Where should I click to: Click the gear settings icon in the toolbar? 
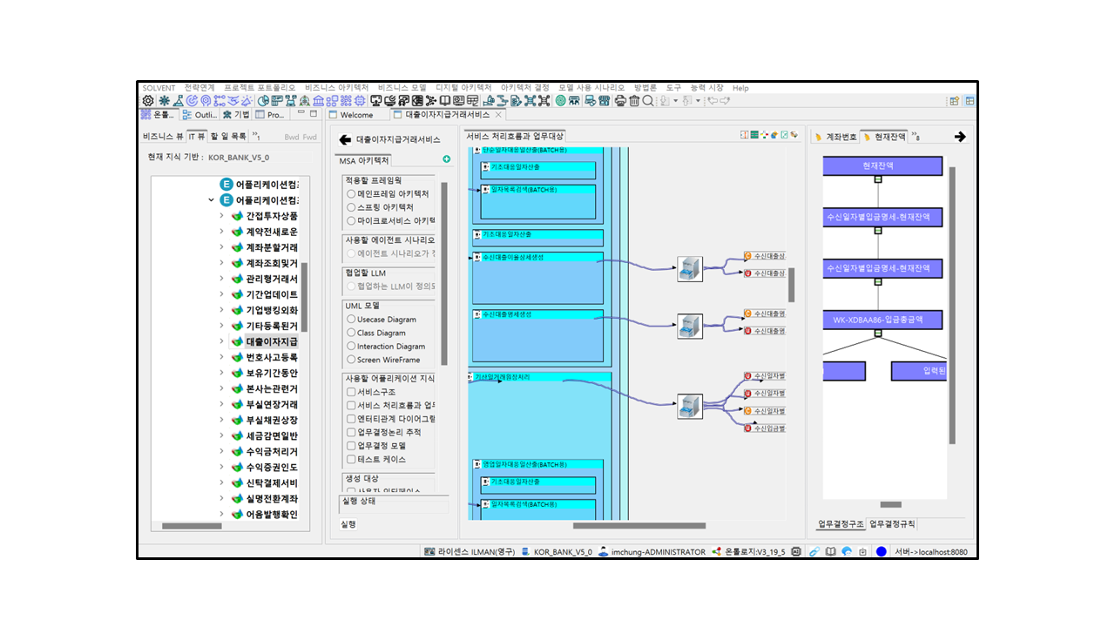pyautogui.click(x=148, y=101)
